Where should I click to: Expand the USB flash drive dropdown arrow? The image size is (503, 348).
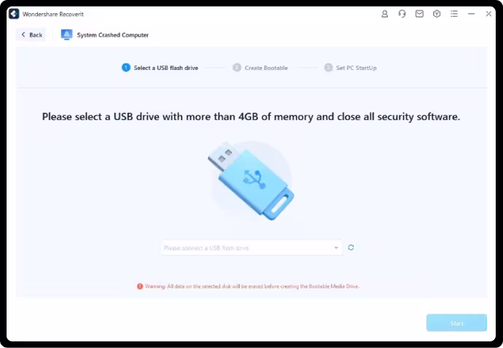click(336, 248)
